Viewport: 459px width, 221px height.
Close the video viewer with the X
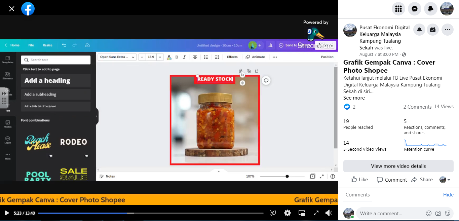click(12, 9)
